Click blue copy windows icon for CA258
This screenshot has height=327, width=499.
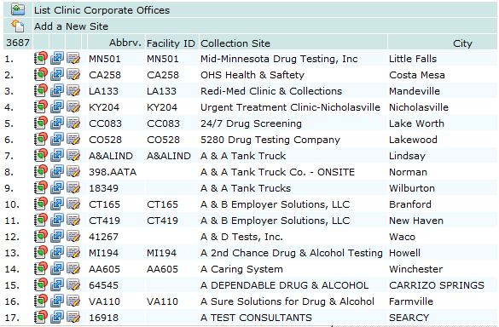[x=57, y=74]
